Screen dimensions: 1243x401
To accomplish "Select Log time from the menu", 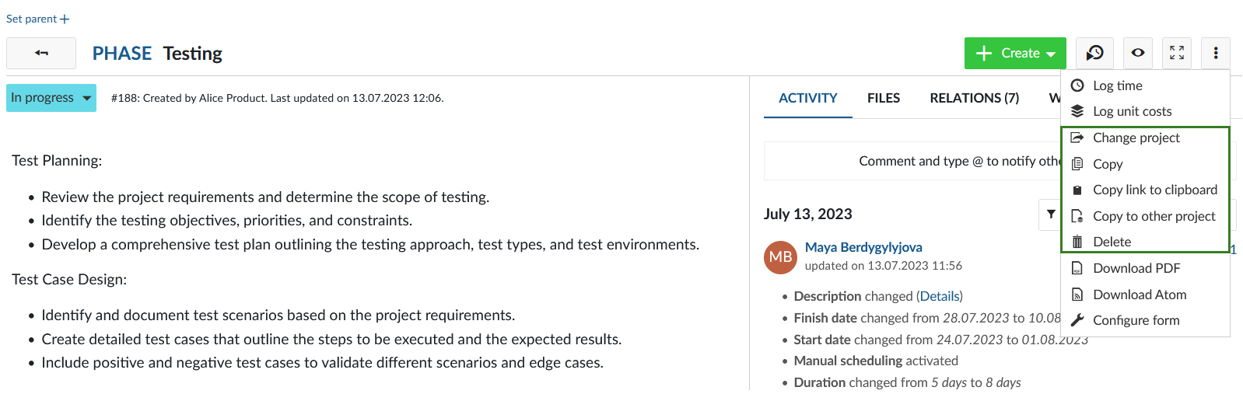I will coord(1117,85).
